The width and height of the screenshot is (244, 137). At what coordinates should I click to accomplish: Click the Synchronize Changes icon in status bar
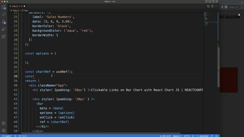[15, 136]
